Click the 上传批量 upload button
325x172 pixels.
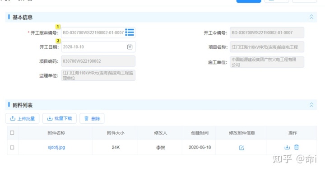click(23, 118)
